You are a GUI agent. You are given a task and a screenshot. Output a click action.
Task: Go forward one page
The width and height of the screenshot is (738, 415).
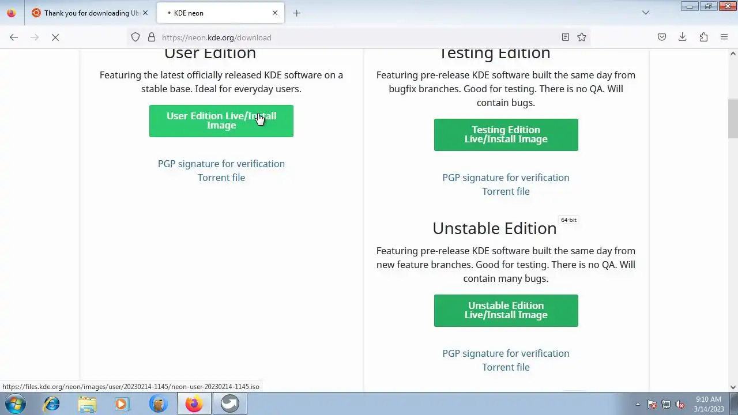(x=35, y=37)
